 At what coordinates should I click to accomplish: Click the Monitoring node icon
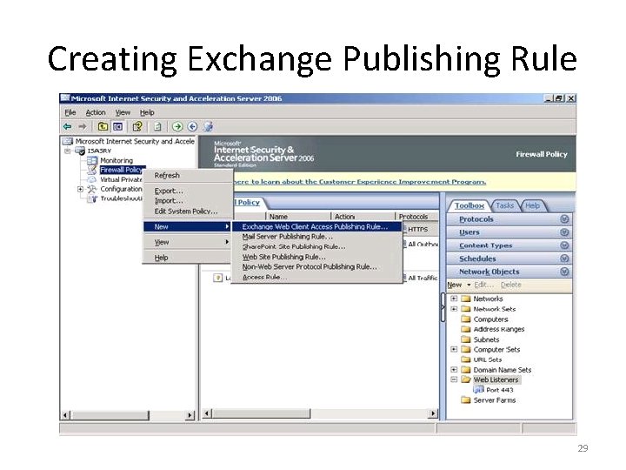click(92, 160)
